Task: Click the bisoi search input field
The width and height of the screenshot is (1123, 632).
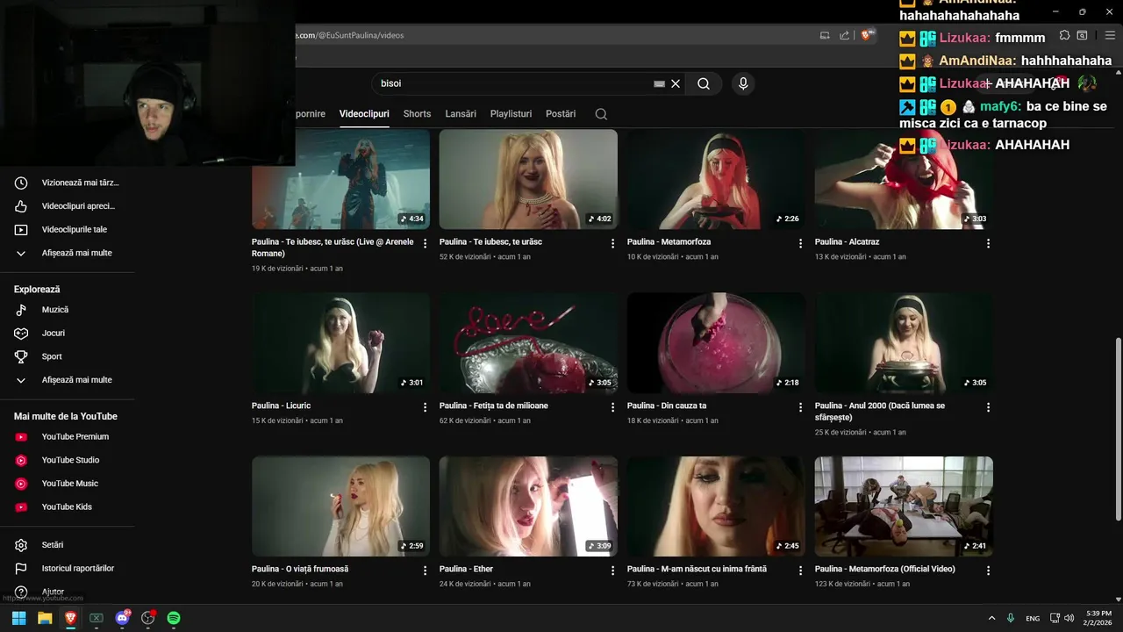Action: pos(513,83)
